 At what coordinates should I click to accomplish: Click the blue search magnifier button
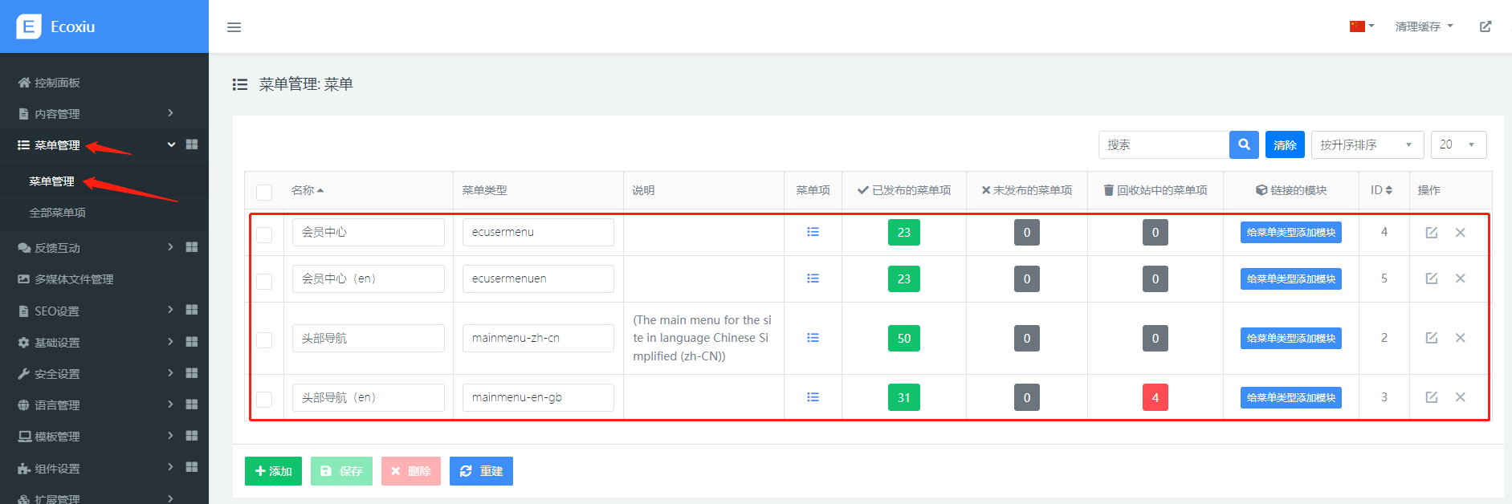tap(1243, 145)
